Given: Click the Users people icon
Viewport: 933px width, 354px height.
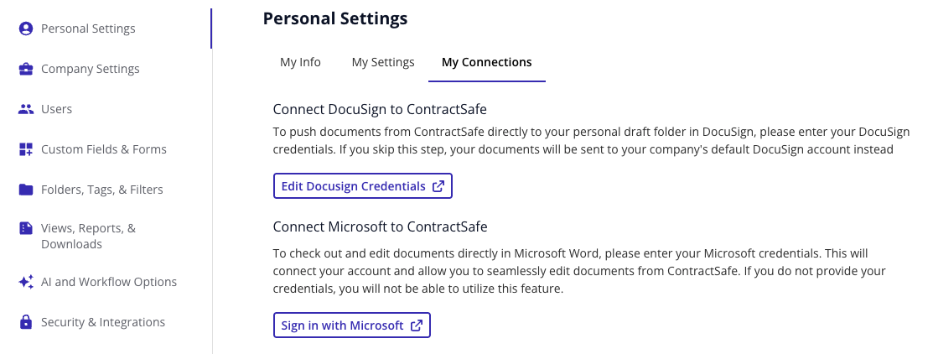Looking at the screenshot, I should coord(26,109).
